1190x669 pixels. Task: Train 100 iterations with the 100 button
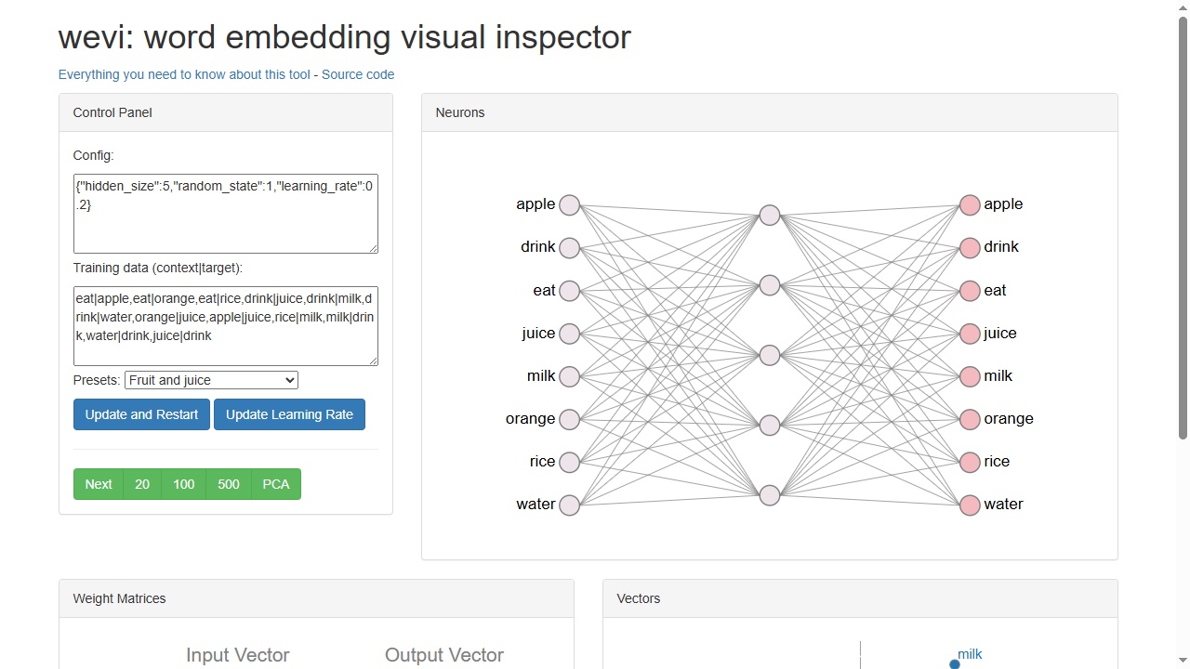[x=184, y=484]
